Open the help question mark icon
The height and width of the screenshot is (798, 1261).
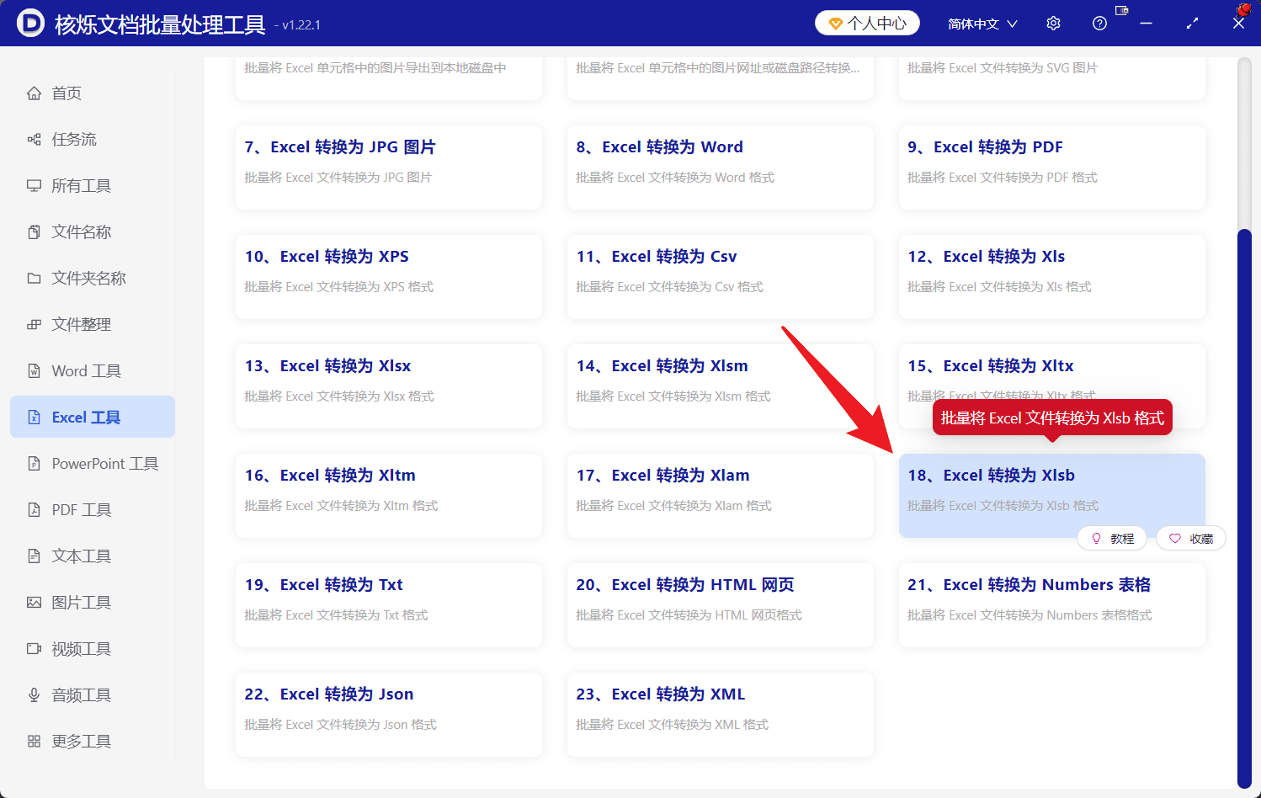click(x=1099, y=24)
